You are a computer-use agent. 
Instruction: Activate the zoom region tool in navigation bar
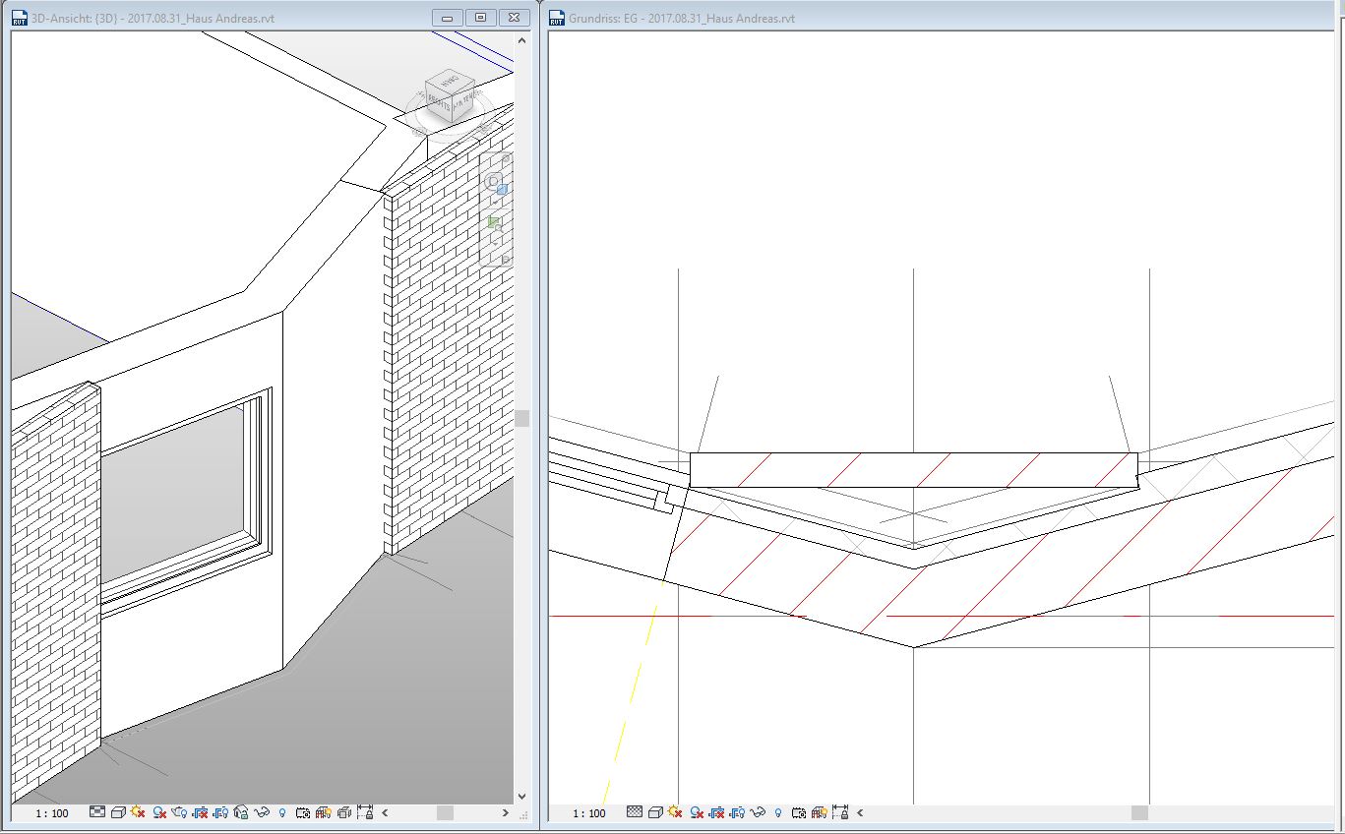pos(495,225)
